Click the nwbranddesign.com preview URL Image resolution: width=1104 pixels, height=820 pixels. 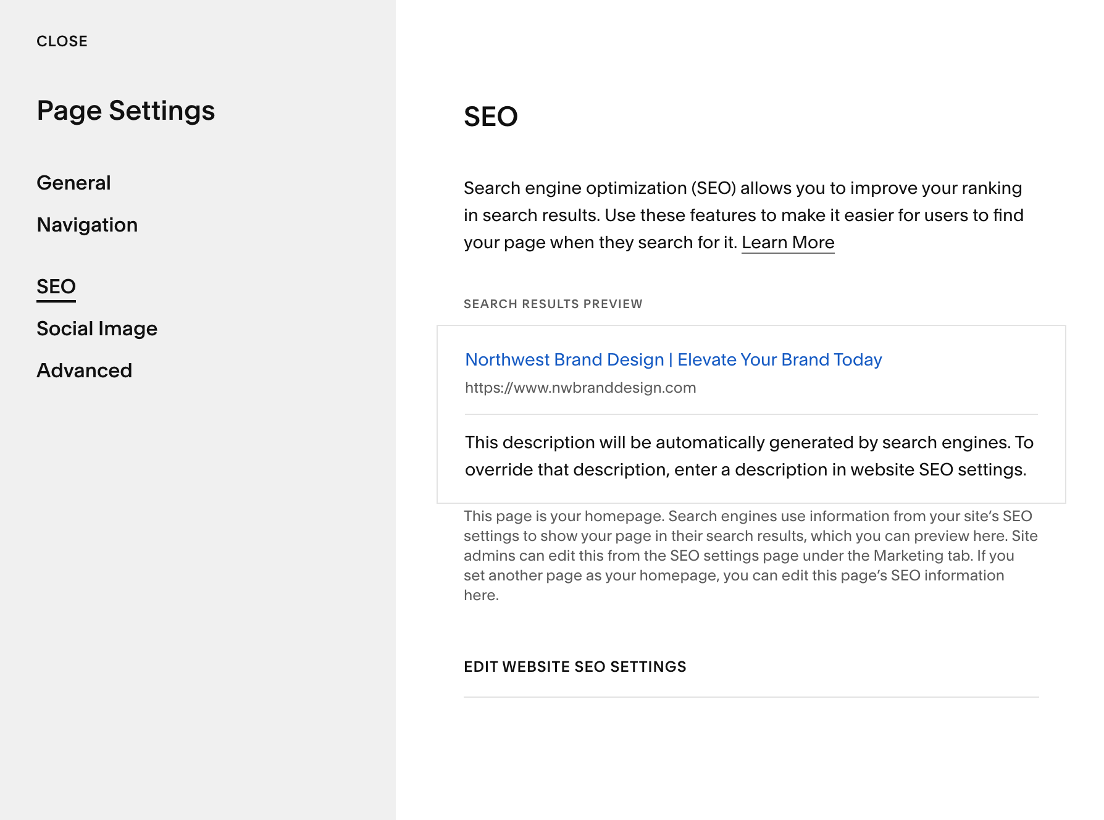[x=580, y=388]
